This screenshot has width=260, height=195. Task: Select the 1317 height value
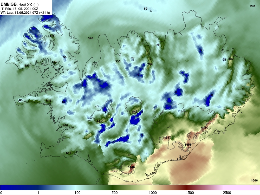[167, 138]
